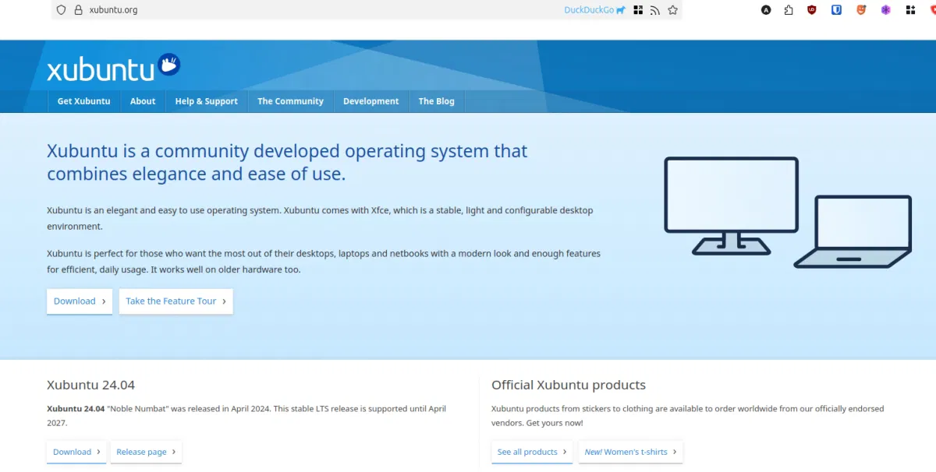This screenshot has height=472, width=936.
Task: Click the Download button in hero section
Action: pyautogui.click(x=80, y=301)
